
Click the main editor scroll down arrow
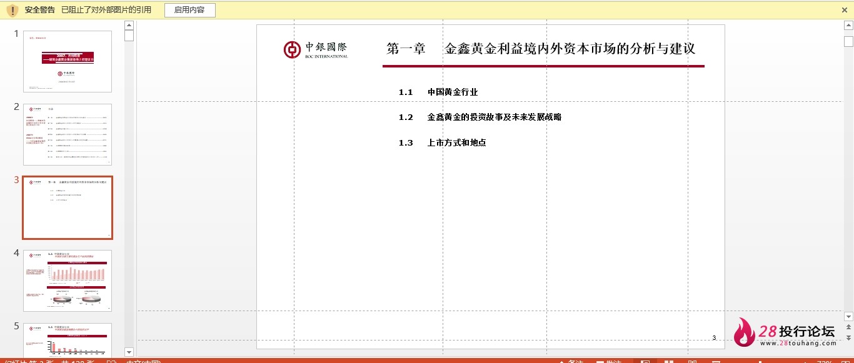(848, 317)
